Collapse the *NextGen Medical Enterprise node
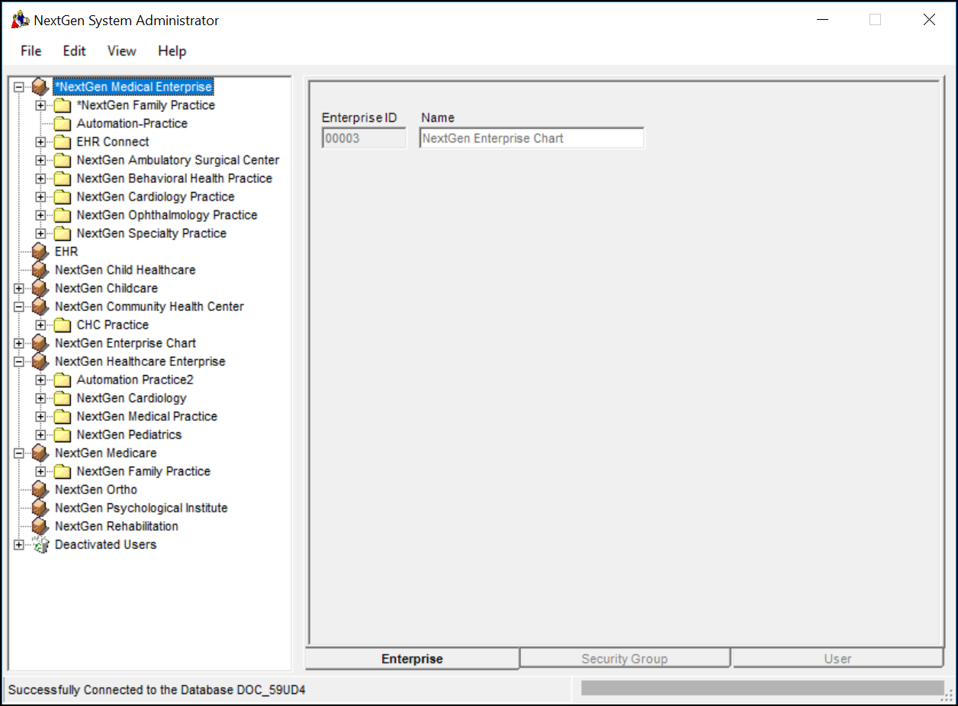Screen dimensions: 958x706 pyautogui.click(x=19, y=87)
